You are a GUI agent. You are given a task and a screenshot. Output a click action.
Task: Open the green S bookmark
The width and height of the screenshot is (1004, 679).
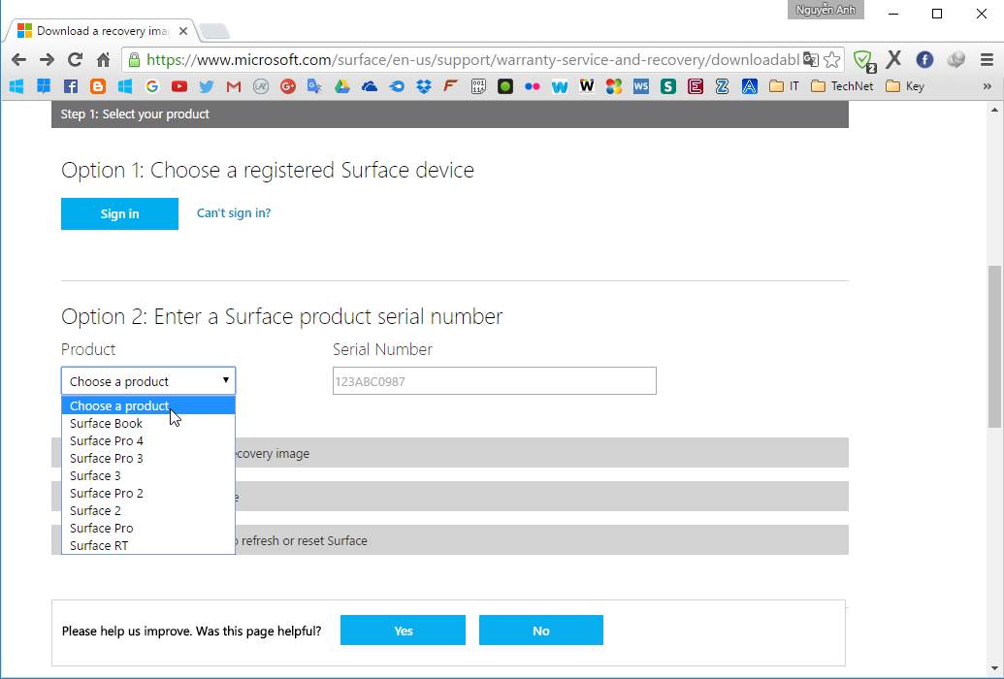point(668,86)
